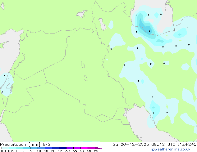This screenshot has width=197, height=152.
Task: Click the legend label '10'
Action: click(x=39, y=151)
